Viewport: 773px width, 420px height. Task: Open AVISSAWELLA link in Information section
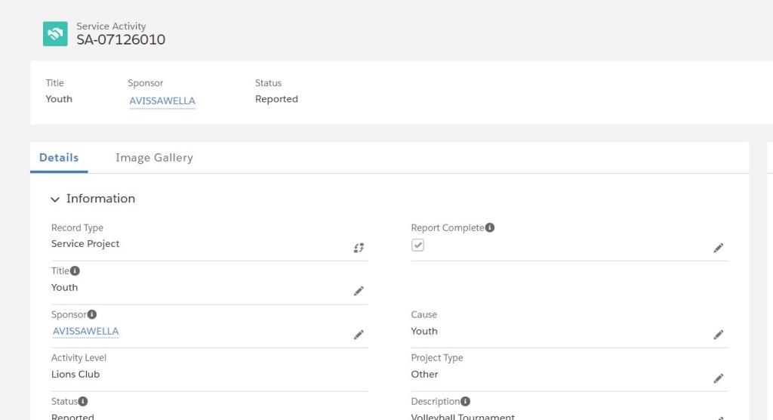(86, 331)
